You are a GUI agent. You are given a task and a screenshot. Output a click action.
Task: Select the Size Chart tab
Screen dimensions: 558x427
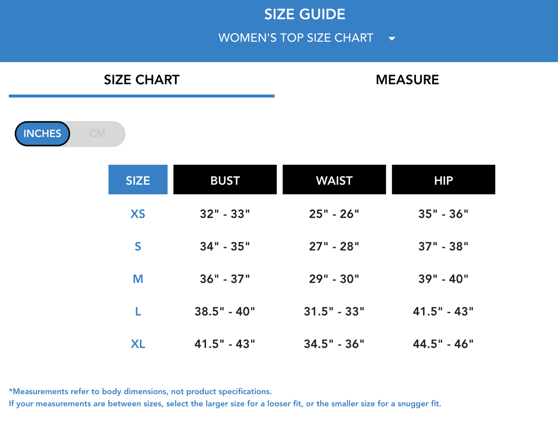tap(142, 80)
